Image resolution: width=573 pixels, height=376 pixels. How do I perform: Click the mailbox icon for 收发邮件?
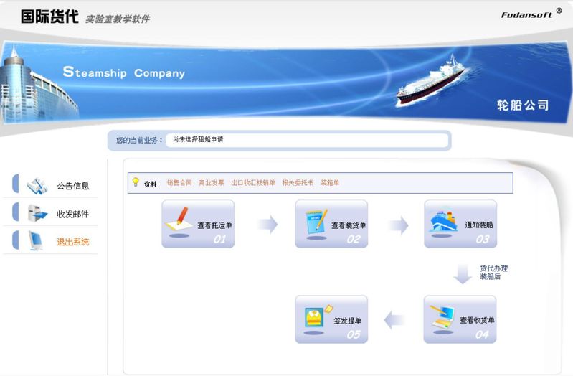click(x=37, y=214)
